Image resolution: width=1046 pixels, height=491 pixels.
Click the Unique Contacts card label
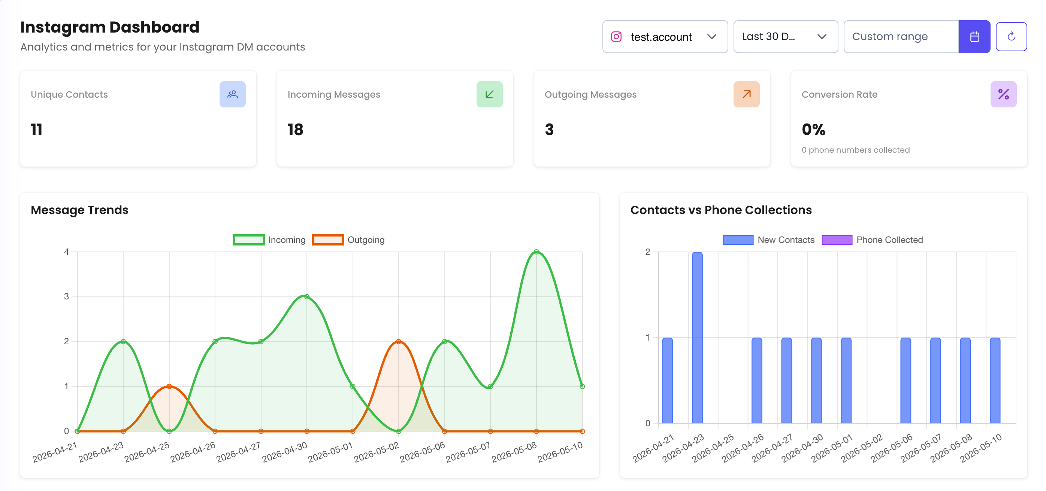[x=69, y=94]
